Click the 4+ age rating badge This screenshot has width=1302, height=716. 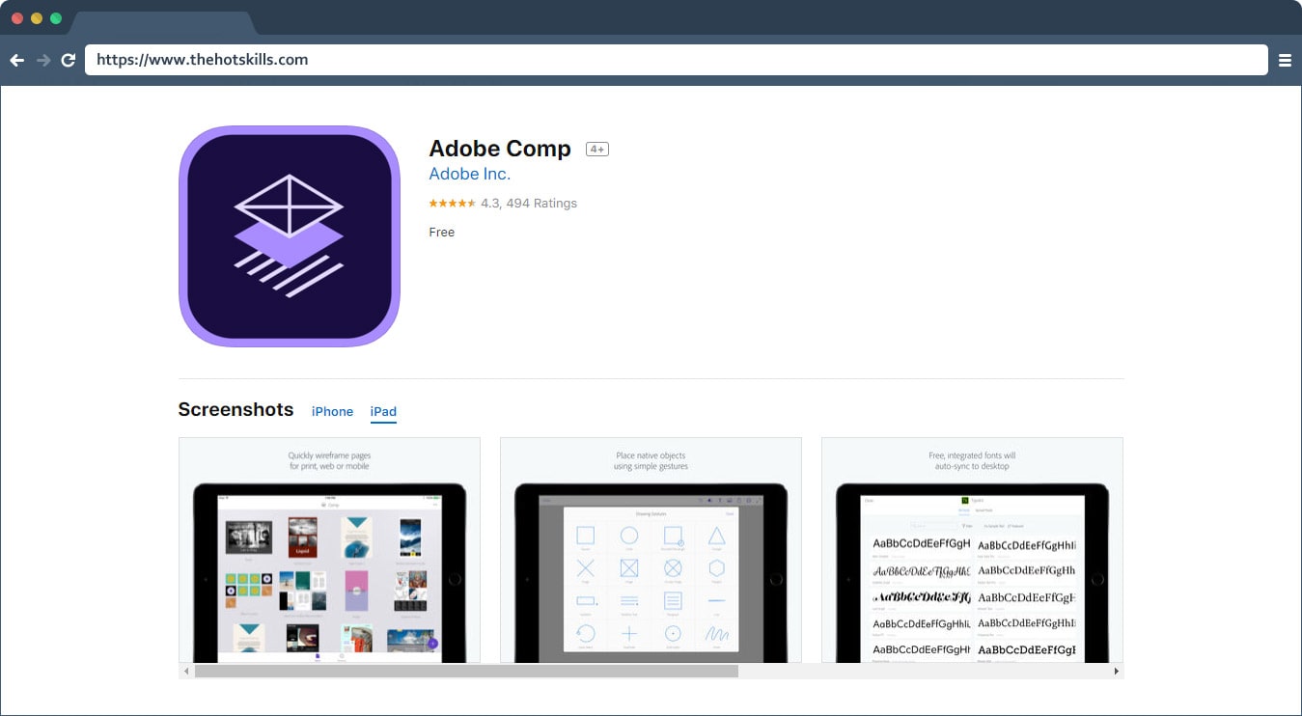[597, 150]
